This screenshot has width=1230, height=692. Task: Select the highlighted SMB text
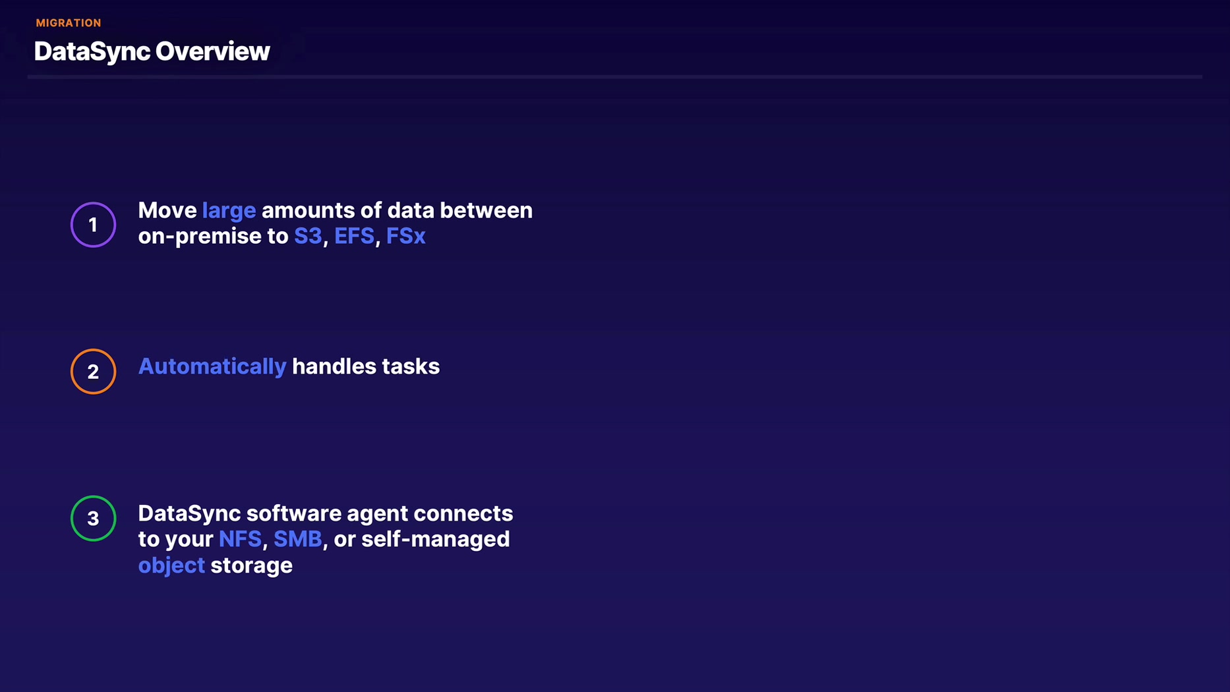click(297, 539)
